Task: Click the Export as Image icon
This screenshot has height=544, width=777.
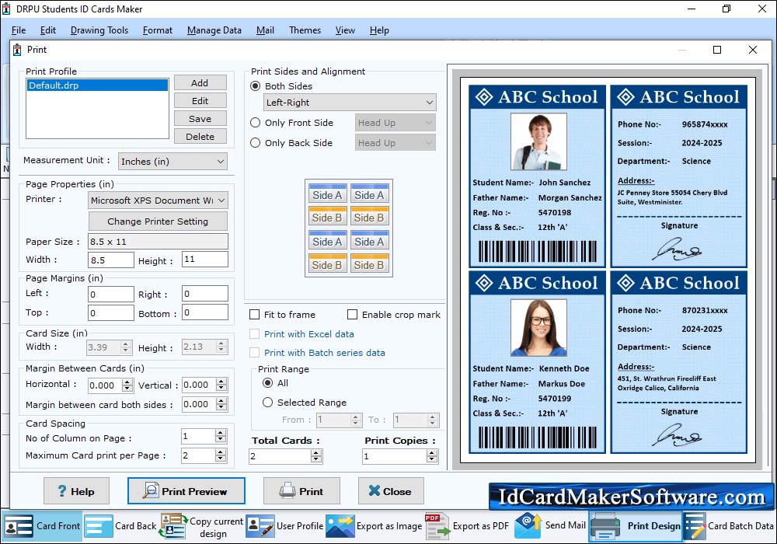Action: 340,526
